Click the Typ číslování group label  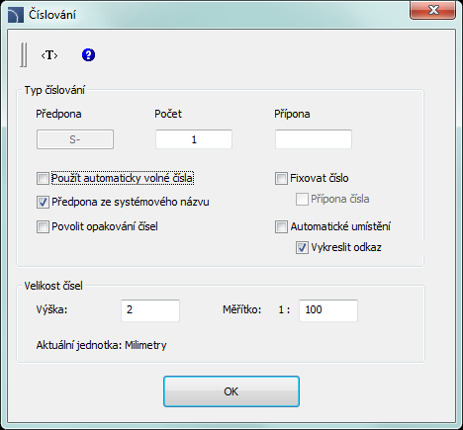[54, 90]
